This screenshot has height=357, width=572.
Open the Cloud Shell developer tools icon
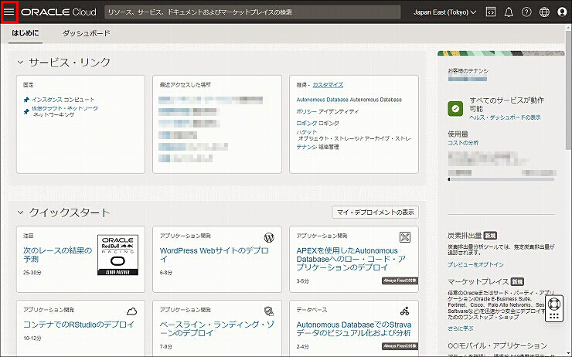click(491, 12)
